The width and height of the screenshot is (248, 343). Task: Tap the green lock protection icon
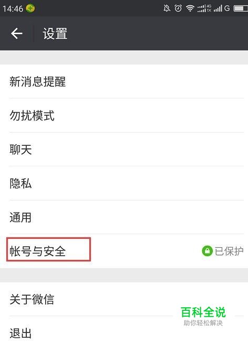(x=207, y=251)
